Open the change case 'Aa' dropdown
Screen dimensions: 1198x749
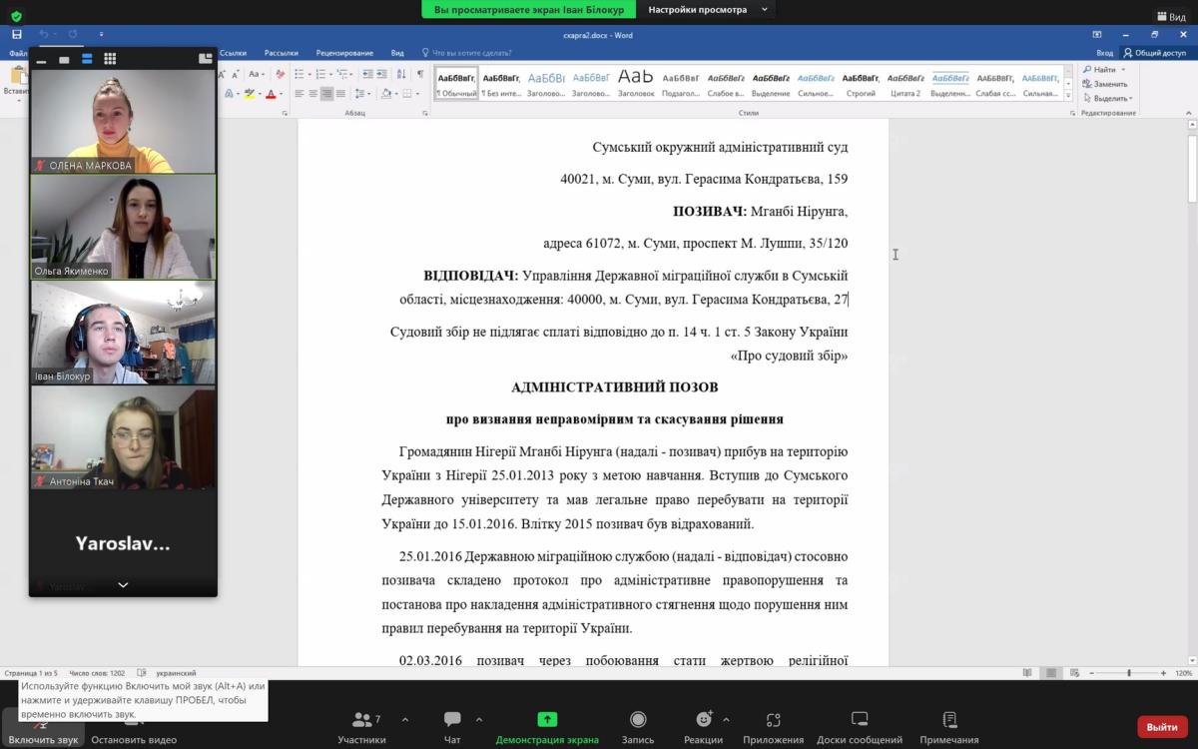pyautogui.click(x=257, y=74)
